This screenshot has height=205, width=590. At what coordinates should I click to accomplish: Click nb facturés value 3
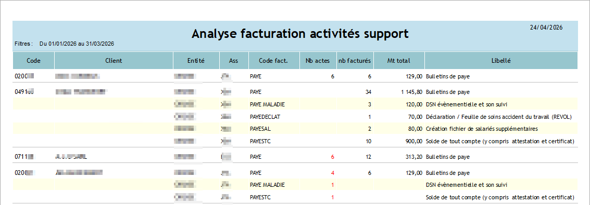[x=370, y=104]
